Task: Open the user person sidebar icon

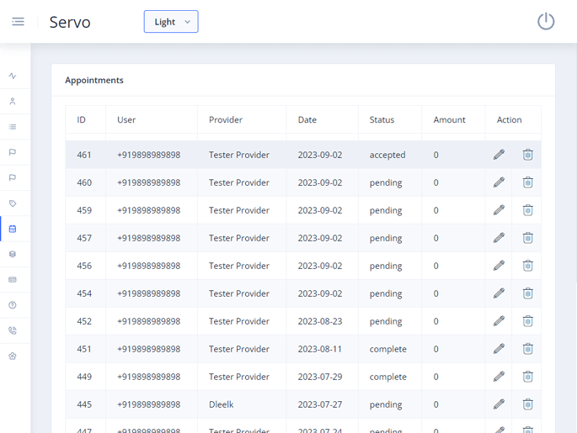Action: tap(13, 102)
